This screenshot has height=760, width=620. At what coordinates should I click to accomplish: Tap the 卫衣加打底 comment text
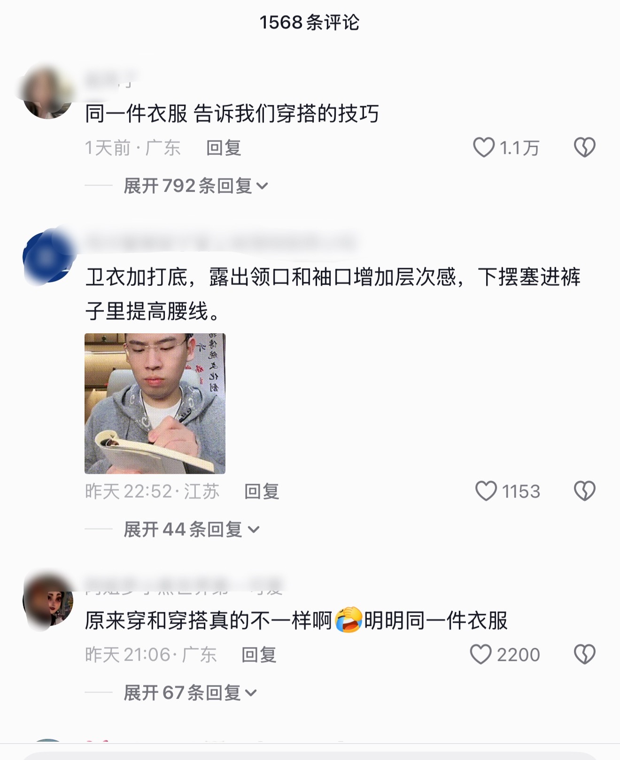(333, 294)
